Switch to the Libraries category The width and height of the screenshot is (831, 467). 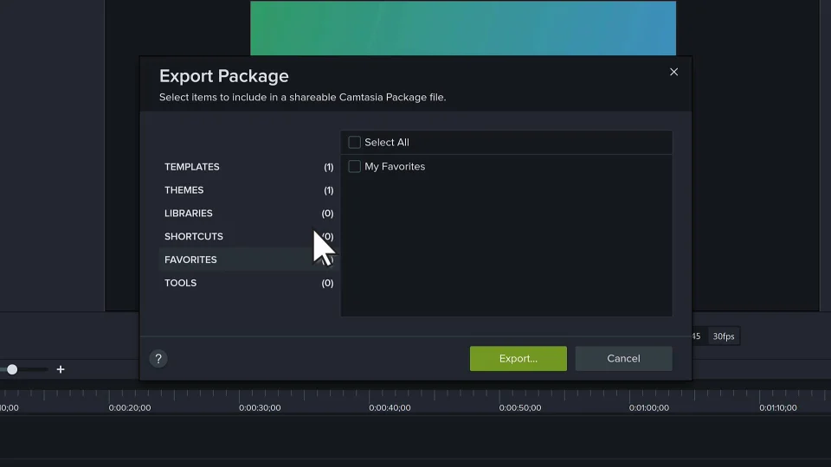click(x=189, y=214)
